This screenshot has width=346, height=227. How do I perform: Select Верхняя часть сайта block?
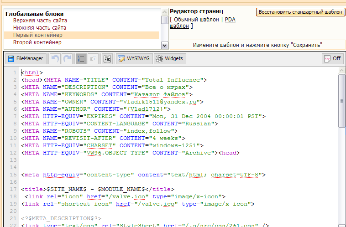coord(40,21)
